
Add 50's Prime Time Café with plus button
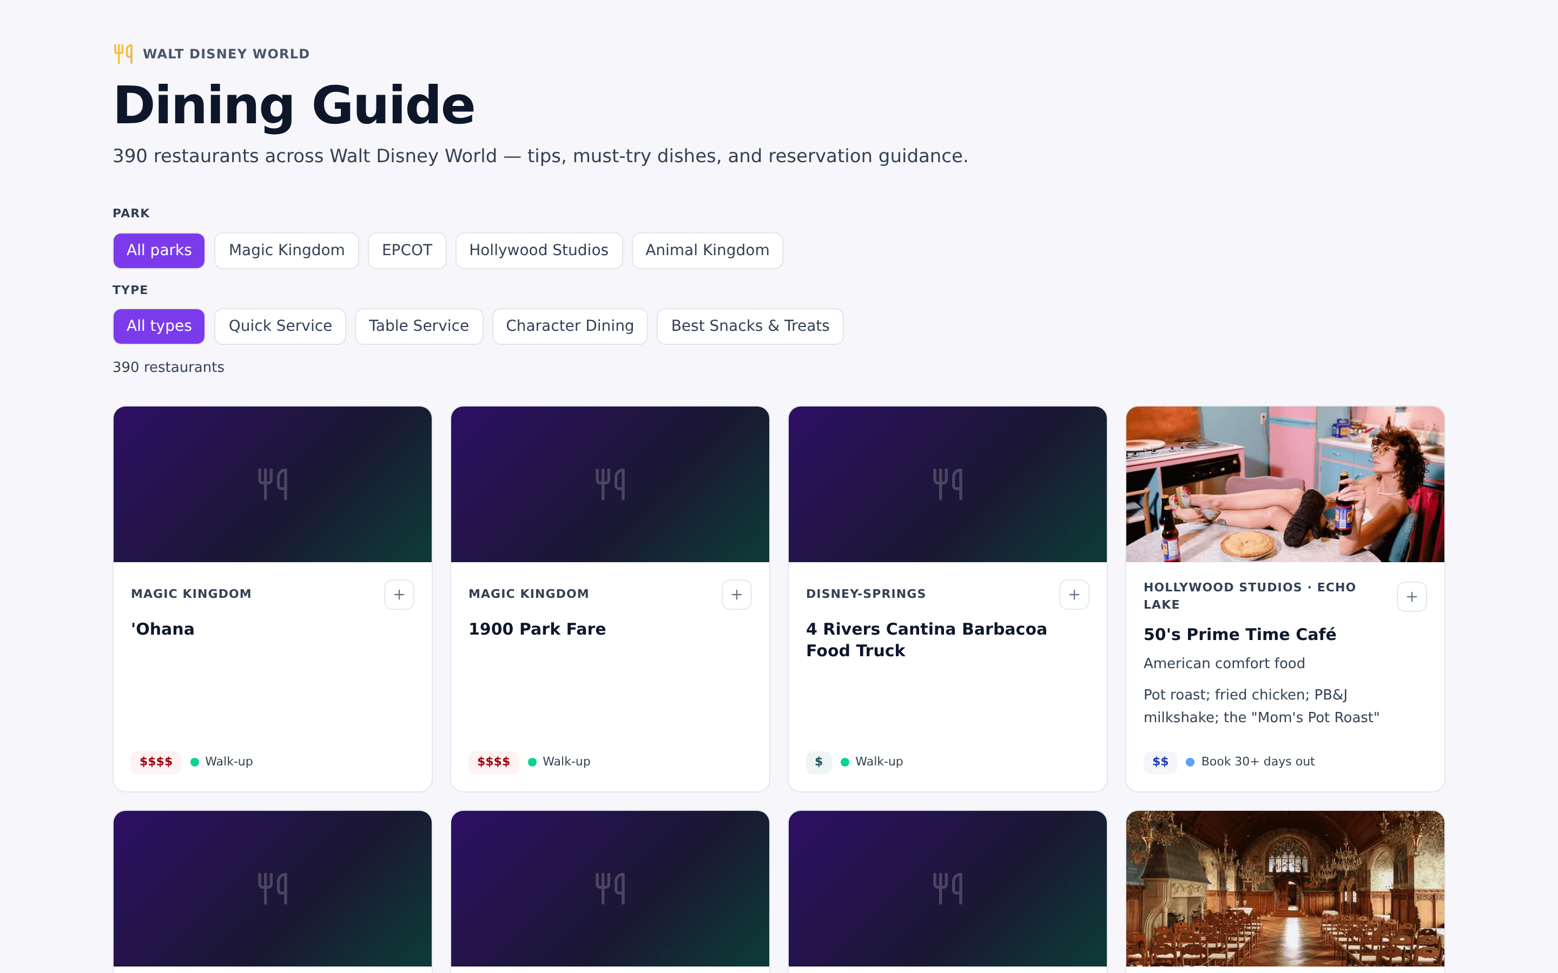[x=1411, y=597]
